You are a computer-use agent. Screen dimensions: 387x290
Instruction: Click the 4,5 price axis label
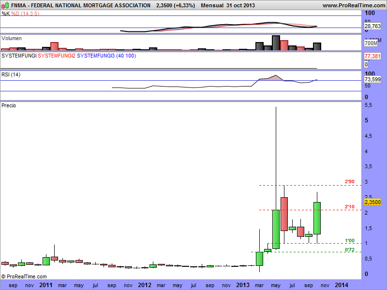[x=368, y=136]
